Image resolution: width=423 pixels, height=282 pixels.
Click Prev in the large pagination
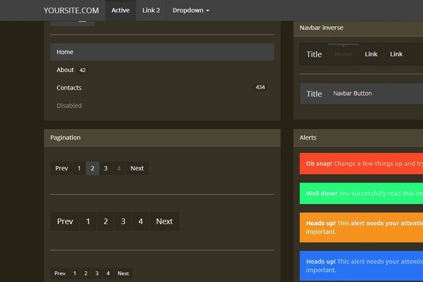(65, 222)
